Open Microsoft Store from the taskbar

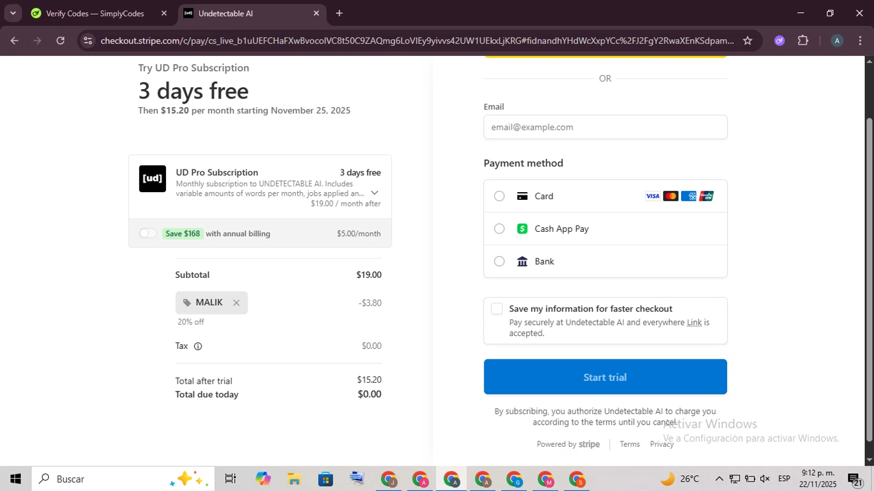click(x=326, y=479)
